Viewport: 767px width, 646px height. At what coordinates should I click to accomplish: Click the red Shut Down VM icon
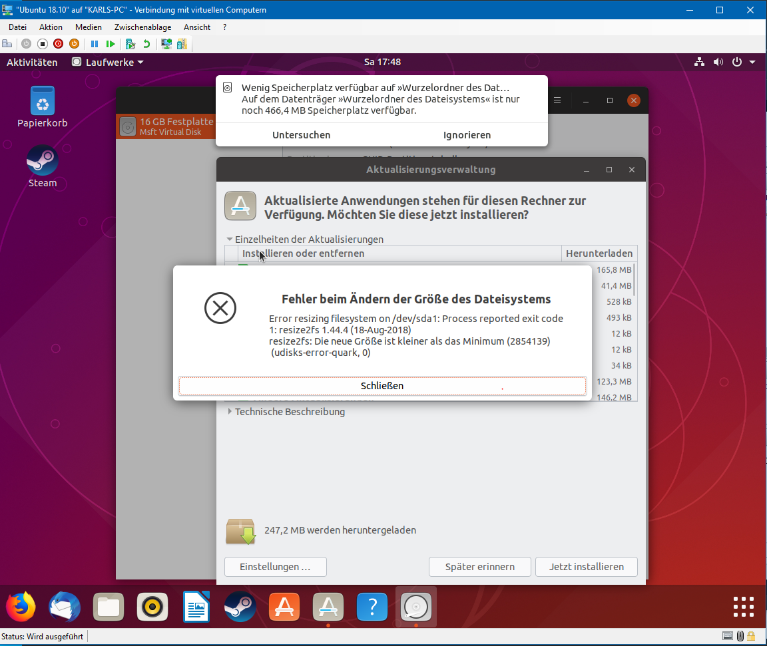point(58,44)
